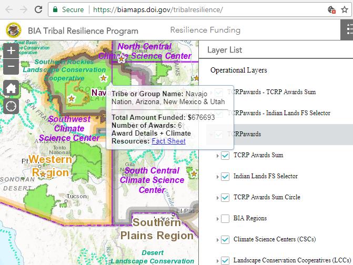
Task: Select star marker in Western Region label
Action: (x=43, y=175)
